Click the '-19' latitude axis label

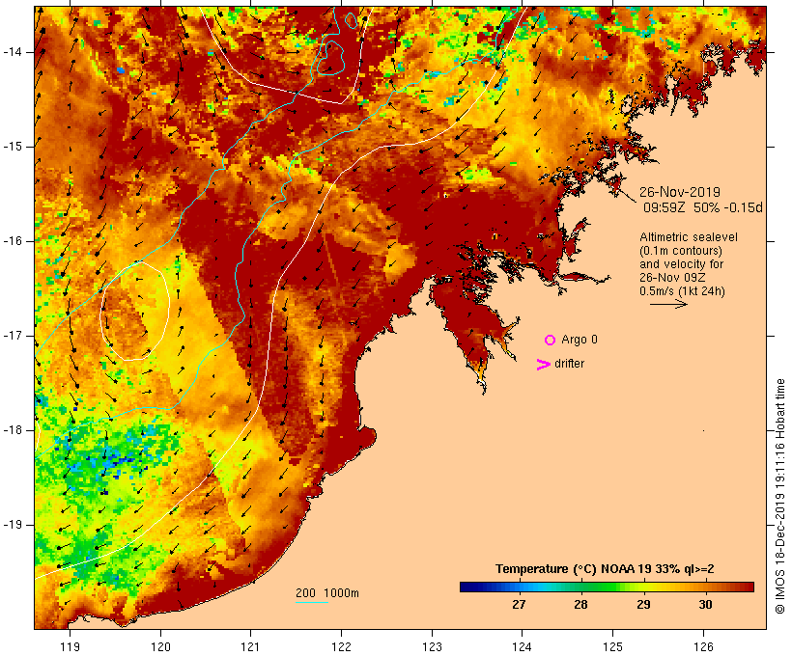[x=12, y=525]
